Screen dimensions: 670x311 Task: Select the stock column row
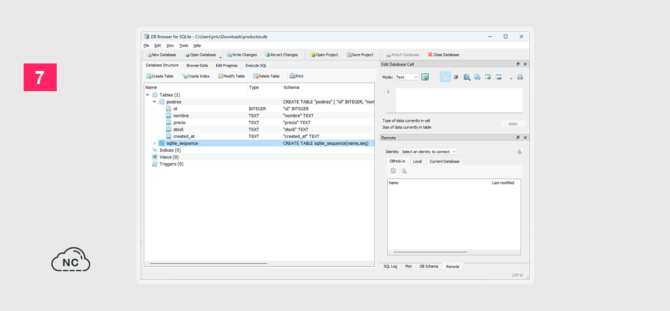tap(259, 130)
